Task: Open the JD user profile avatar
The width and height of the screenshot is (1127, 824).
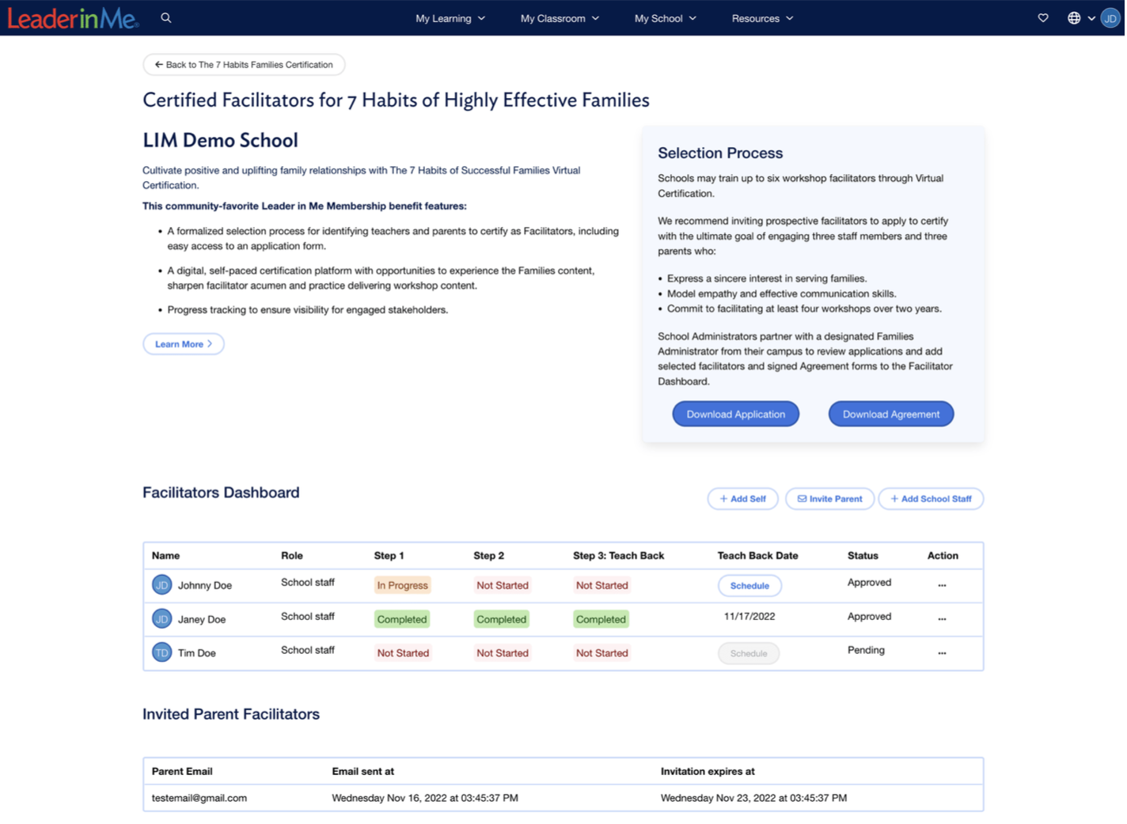Action: 1110,18
